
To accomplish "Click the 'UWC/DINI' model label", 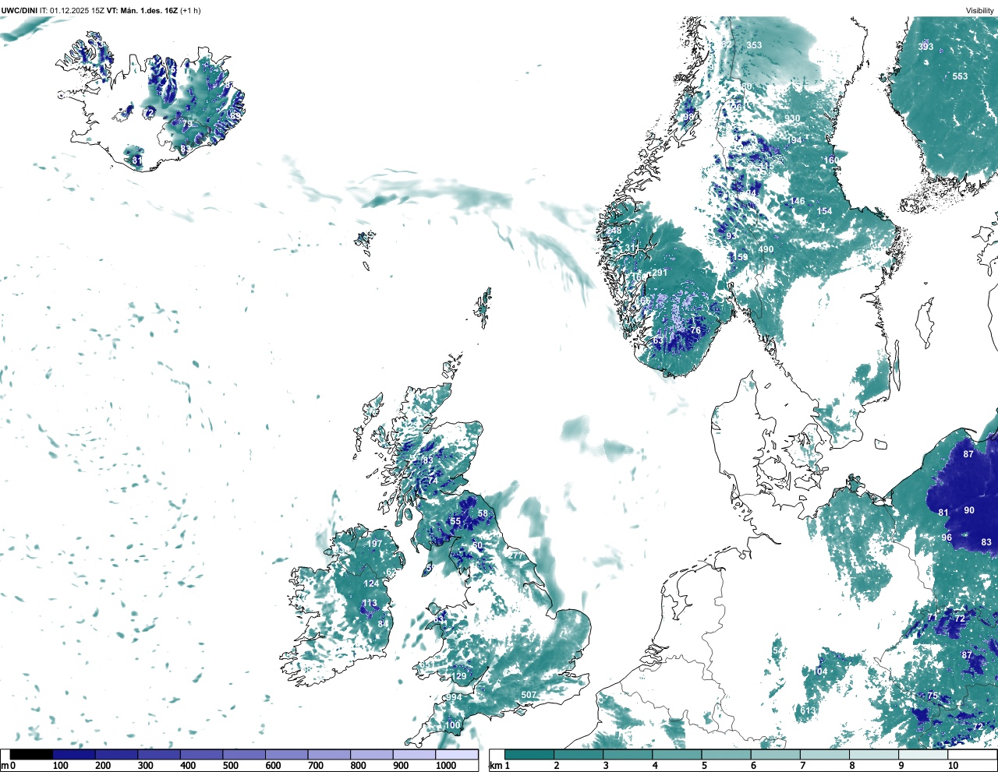I will (19, 10).
